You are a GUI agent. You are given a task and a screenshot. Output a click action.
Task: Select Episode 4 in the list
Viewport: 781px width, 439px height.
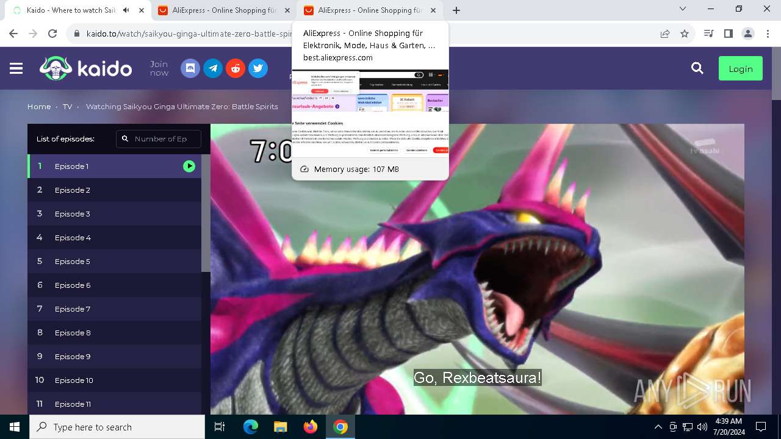pyautogui.click(x=114, y=237)
